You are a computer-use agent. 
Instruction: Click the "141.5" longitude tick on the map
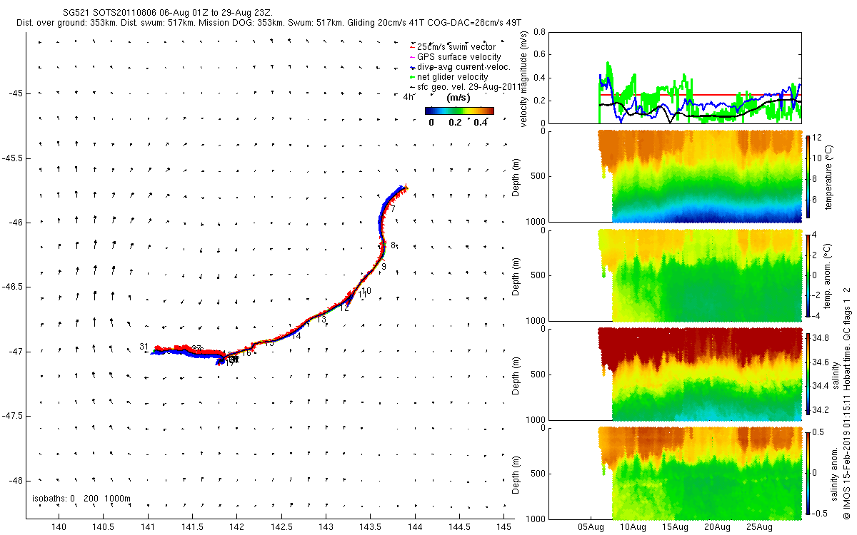point(192,527)
